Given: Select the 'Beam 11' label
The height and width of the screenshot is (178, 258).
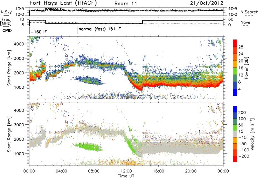Looking at the screenshot, I should [125, 4].
